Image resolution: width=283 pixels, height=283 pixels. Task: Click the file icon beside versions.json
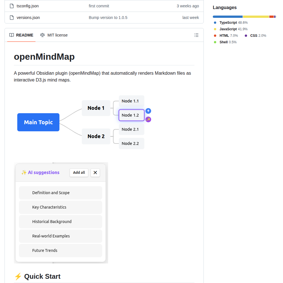[x=11, y=17]
